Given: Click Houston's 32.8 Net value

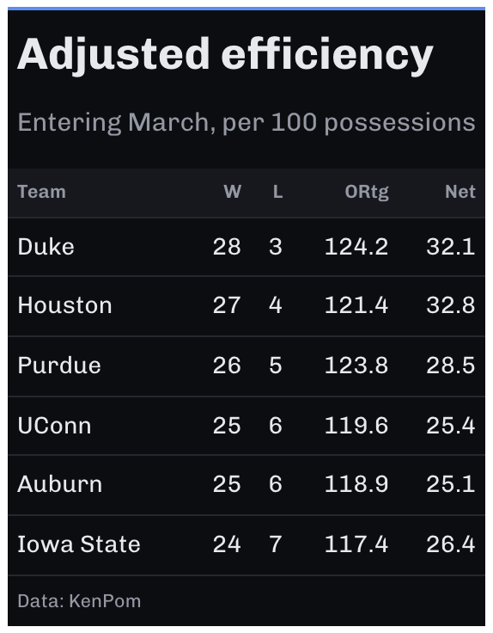Looking at the screenshot, I should tap(451, 305).
